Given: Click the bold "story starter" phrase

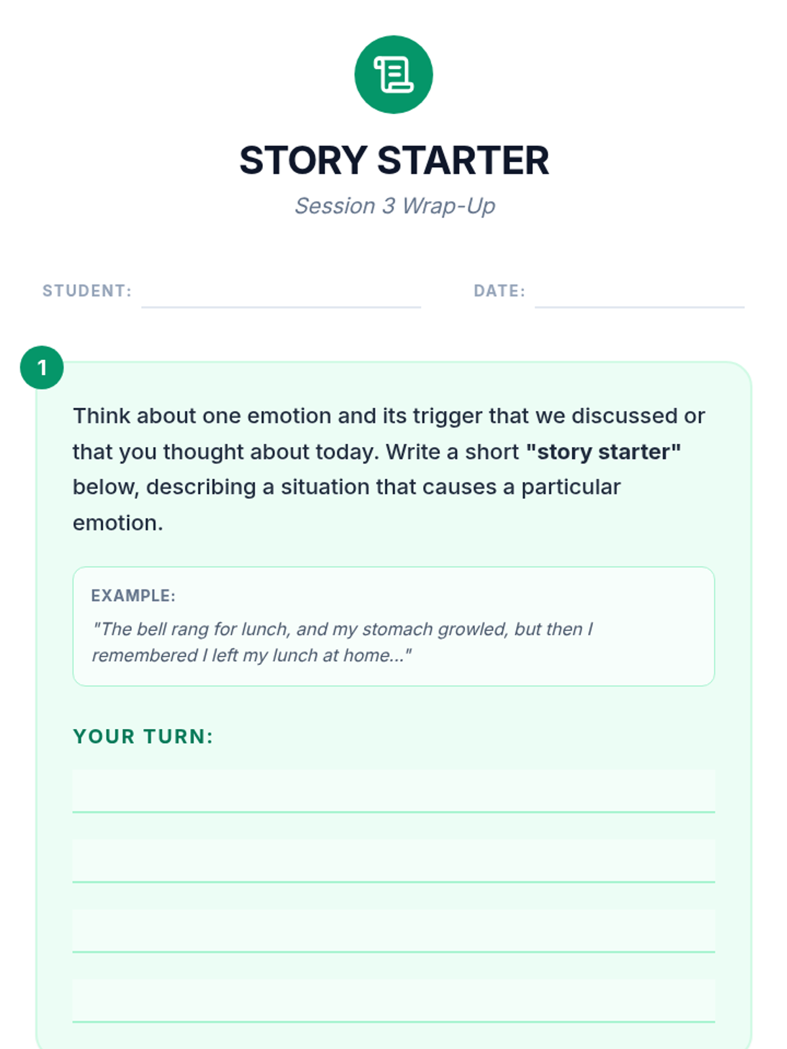Looking at the screenshot, I should point(603,452).
